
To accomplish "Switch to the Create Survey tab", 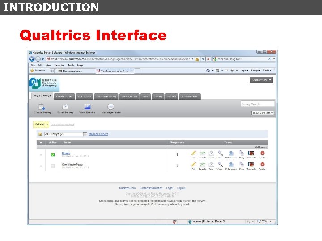I will click(64, 96).
